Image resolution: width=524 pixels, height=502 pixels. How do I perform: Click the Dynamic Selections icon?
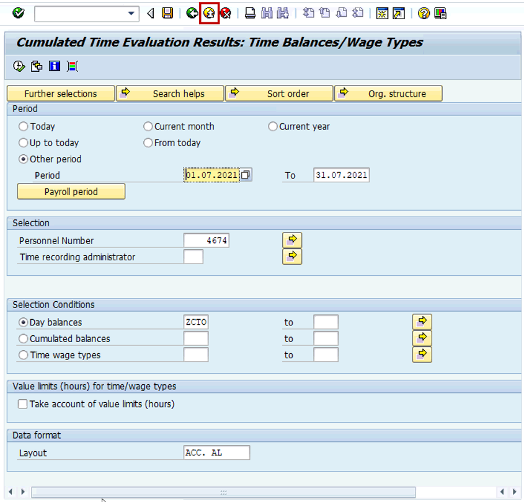[72, 66]
